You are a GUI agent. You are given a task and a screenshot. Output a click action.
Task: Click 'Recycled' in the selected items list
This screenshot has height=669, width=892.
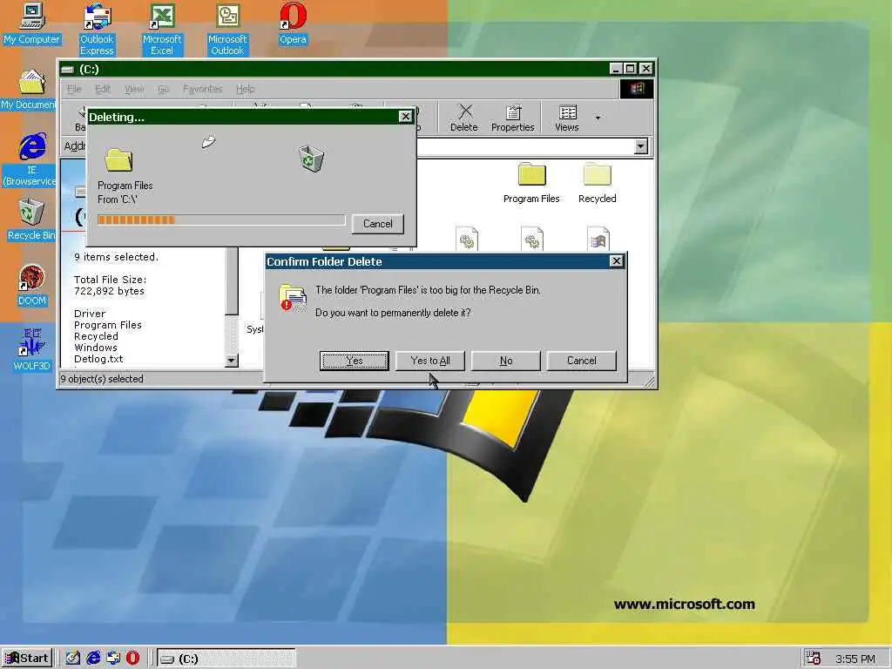pyautogui.click(x=96, y=336)
